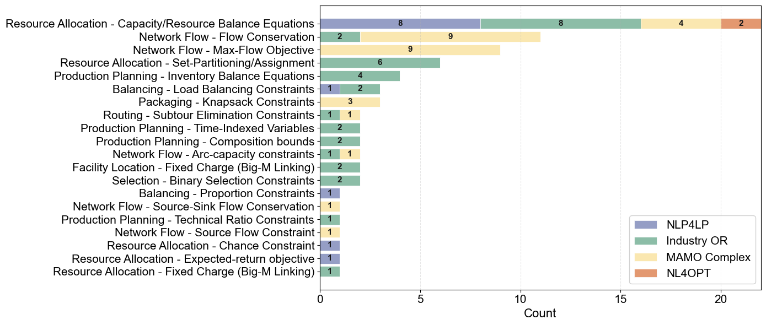Click the Packaging - Knapsack Constraints bar
Viewport: 766px width, 325px height.
pyautogui.click(x=350, y=102)
